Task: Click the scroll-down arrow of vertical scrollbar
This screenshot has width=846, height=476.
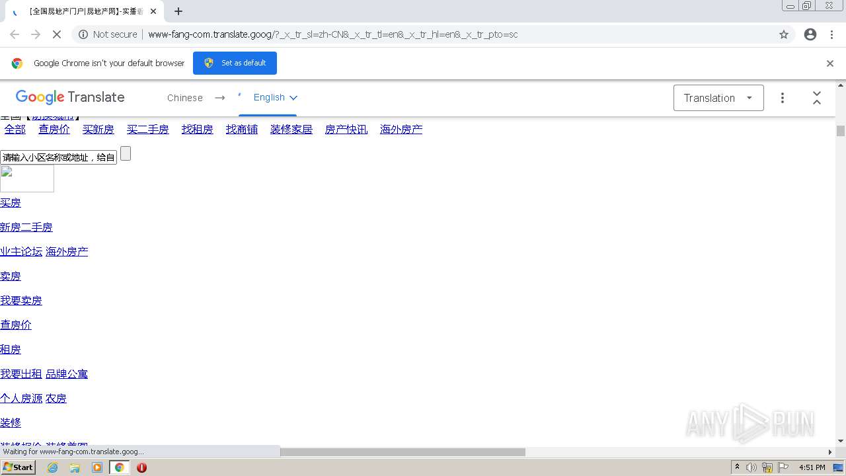Action: 841,441
